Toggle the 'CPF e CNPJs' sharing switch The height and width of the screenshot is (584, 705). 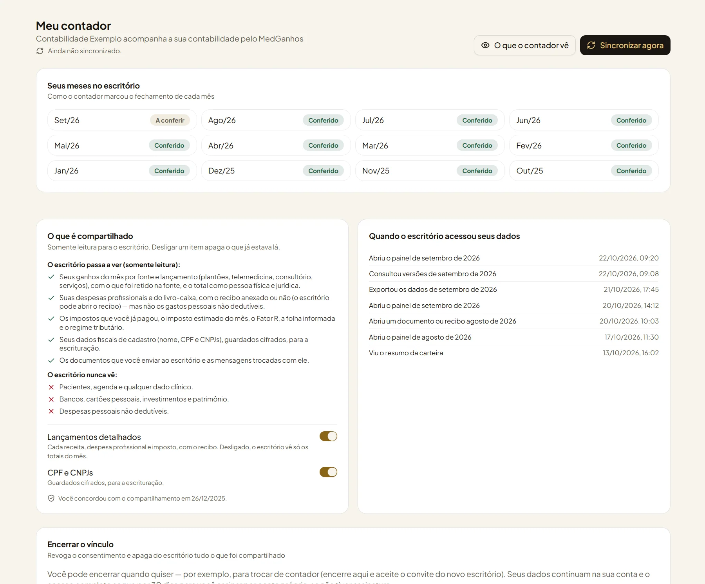click(328, 472)
